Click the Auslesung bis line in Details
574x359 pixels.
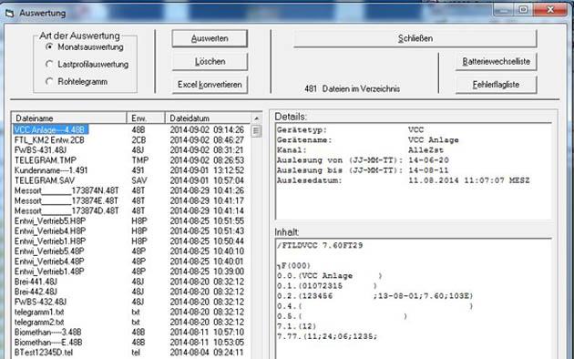point(363,170)
